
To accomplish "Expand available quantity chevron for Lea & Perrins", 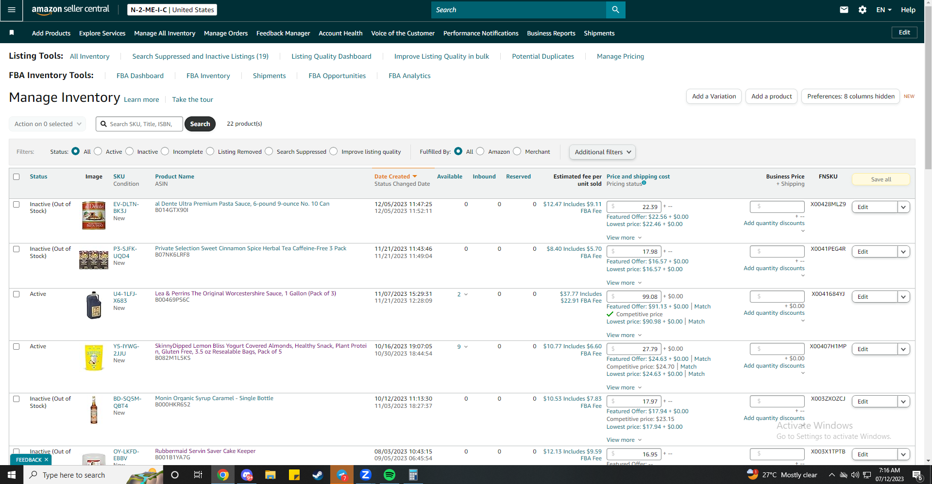I will tap(466, 294).
